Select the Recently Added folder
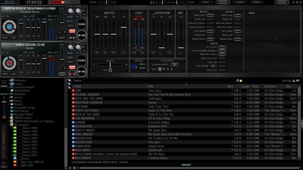 (x=23, y=114)
